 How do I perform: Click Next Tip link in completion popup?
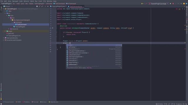tap(89, 68)
